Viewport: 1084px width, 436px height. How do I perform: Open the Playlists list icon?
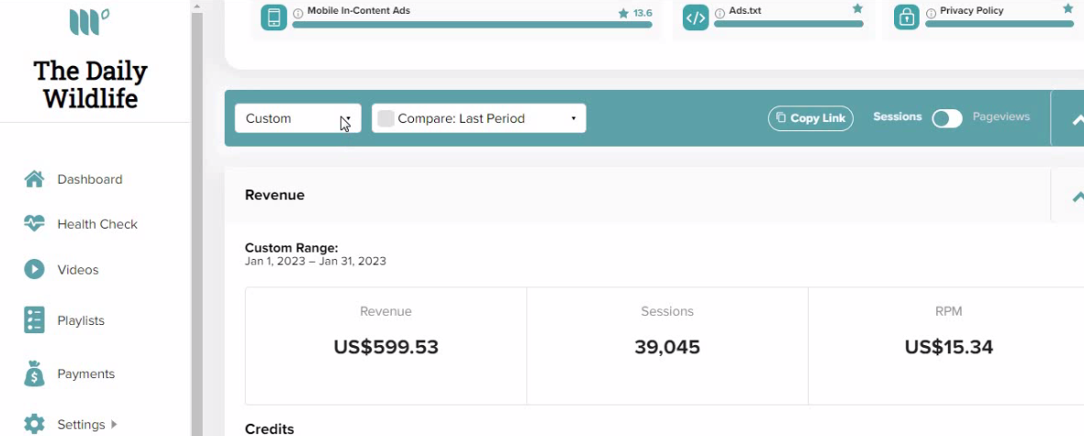(x=34, y=320)
